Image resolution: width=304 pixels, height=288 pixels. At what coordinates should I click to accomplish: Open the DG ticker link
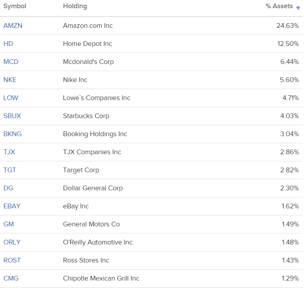pyautogui.click(x=8, y=188)
